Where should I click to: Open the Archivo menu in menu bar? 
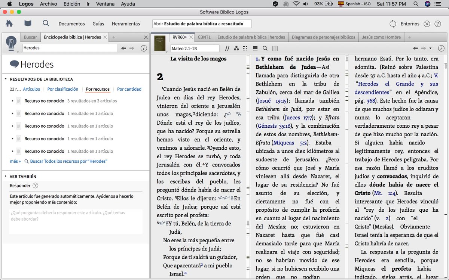pos(49,4)
